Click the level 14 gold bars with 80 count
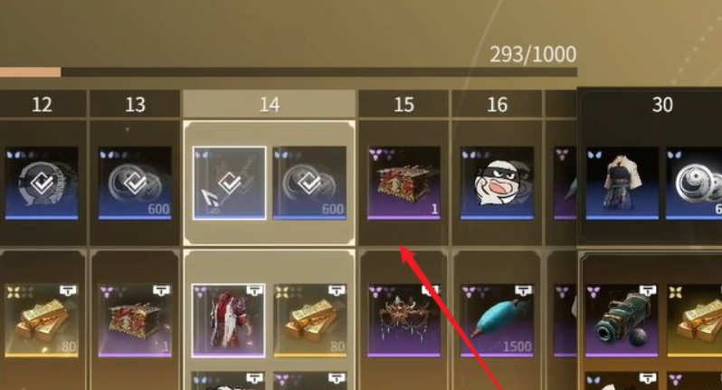Screen dimensions: 722x390 (310, 320)
